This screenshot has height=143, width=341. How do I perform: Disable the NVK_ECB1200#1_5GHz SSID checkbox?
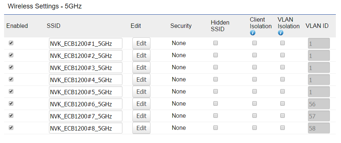pos(11,43)
